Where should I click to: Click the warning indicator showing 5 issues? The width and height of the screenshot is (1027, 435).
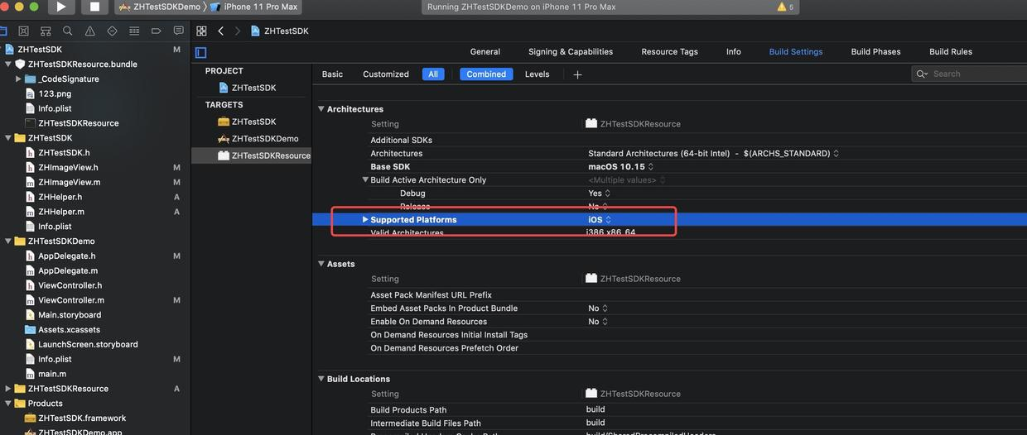[785, 7]
